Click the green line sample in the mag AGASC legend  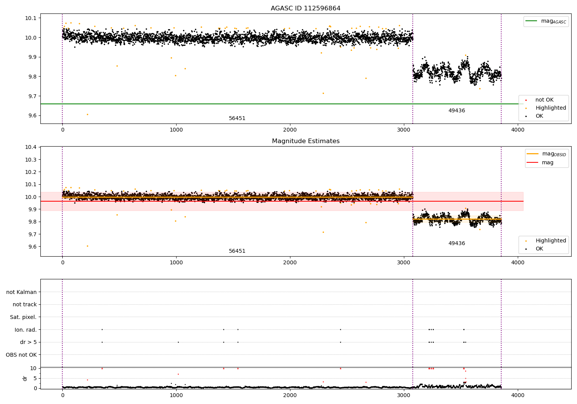(x=532, y=21)
